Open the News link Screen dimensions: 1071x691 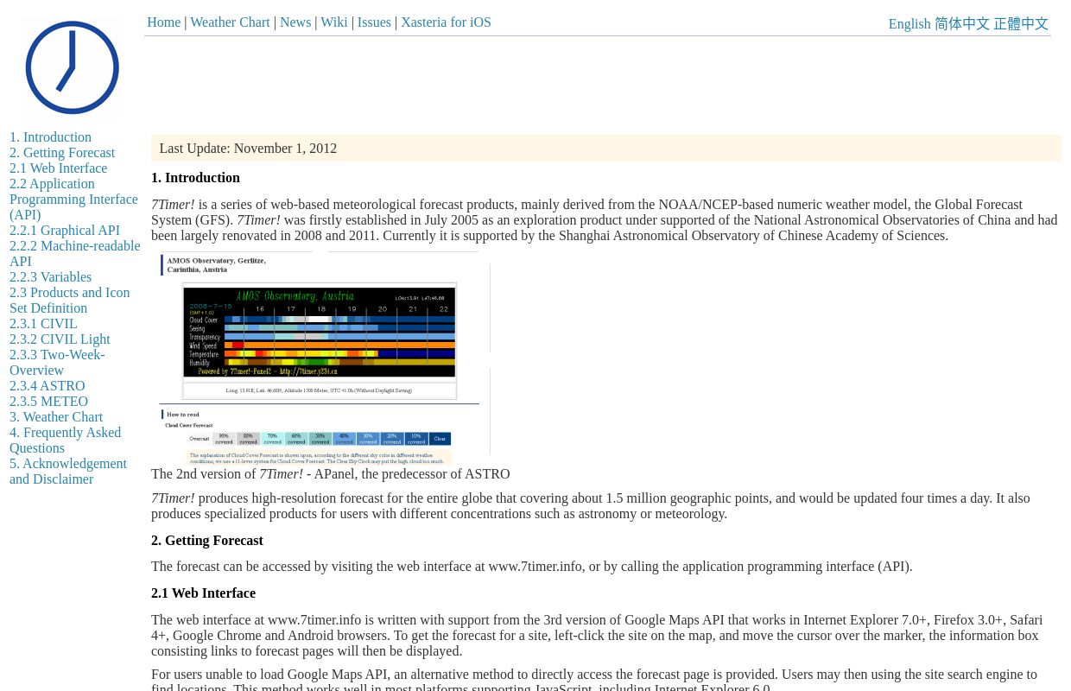click(x=295, y=22)
